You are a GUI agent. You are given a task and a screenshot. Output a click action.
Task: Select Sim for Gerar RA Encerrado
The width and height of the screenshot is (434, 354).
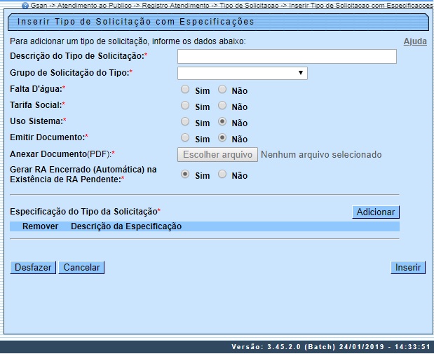[185, 175]
